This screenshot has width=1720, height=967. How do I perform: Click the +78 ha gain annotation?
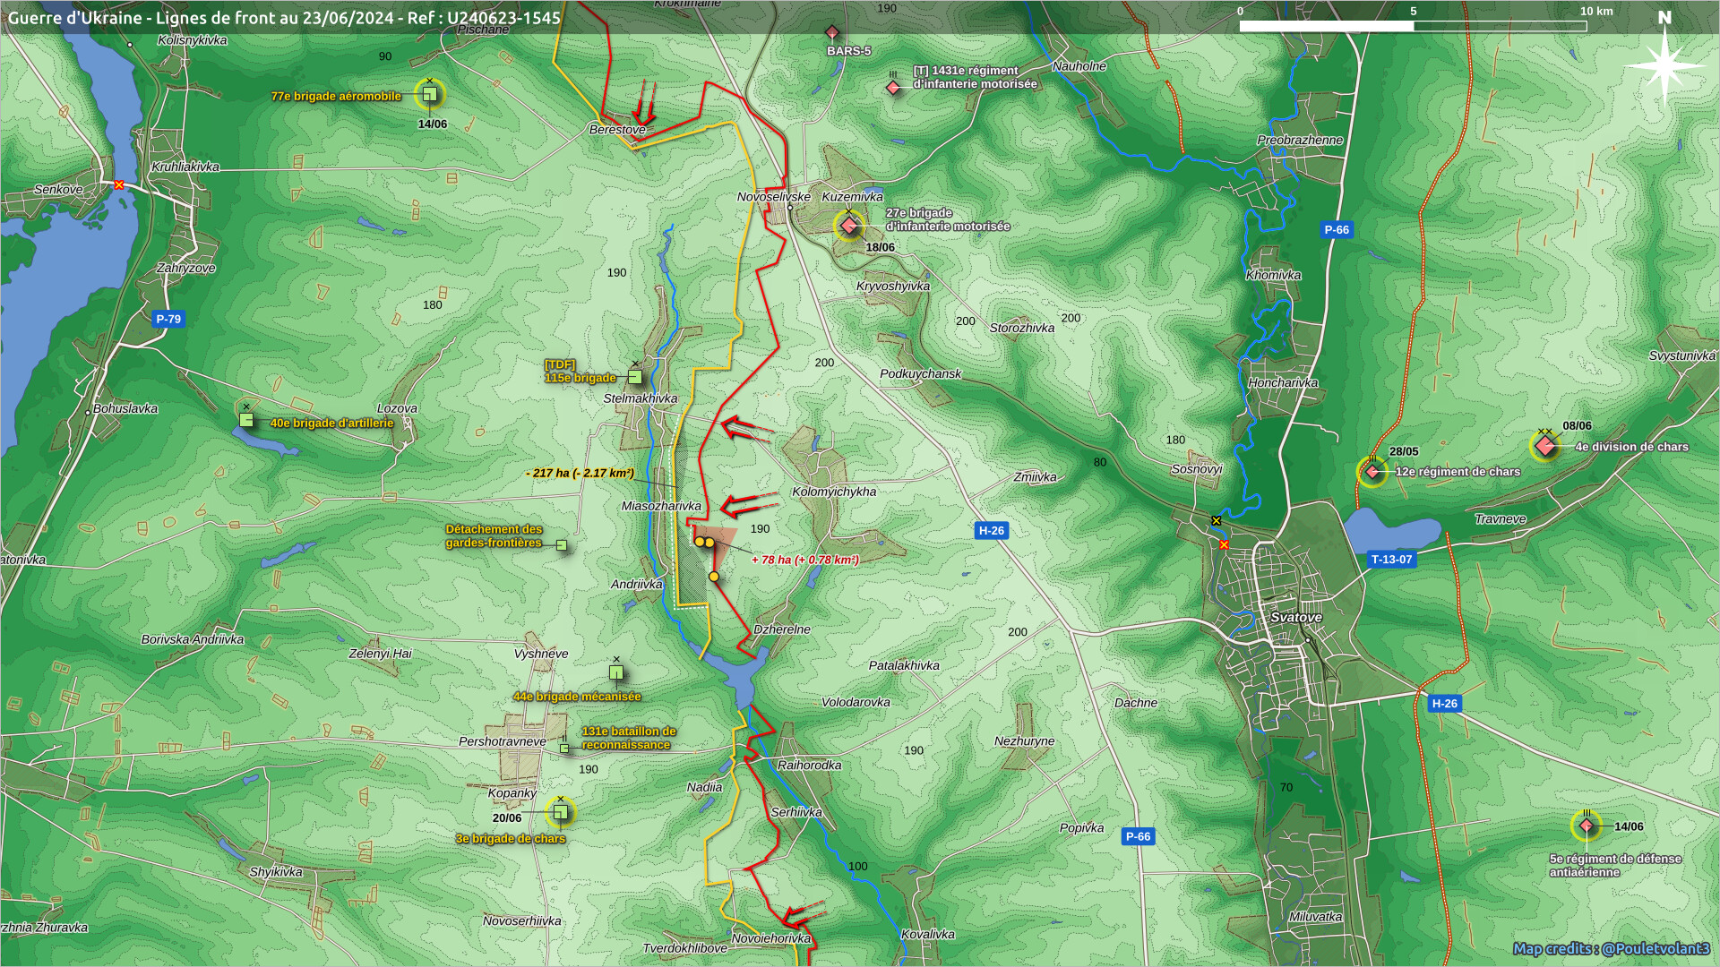coord(804,560)
